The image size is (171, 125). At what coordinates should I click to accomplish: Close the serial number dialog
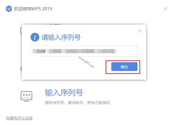[x=140, y=31]
